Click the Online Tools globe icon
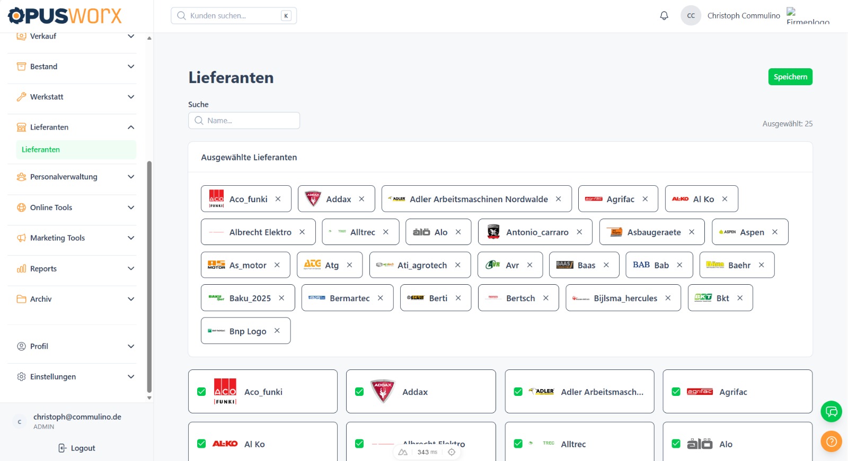The image size is (848, 461). [x=21, y=207]
